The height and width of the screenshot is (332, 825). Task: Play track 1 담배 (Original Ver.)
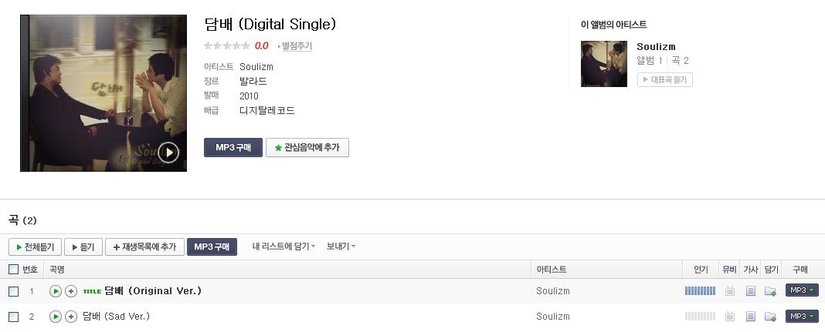click(x=56, y=291)
